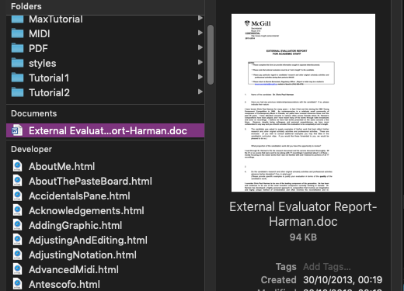Viewport: 404px width, 291px height.
Task: Expand the styles folder arrow
Action: [200, 62]
